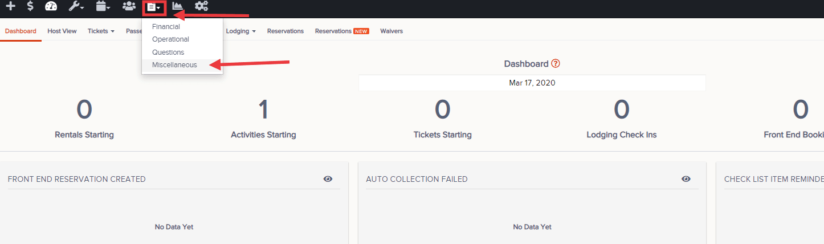The width and height of the screenshot is (824, 244).
Task: Open the dashboard gauge icon
Action: pos(51,7)
